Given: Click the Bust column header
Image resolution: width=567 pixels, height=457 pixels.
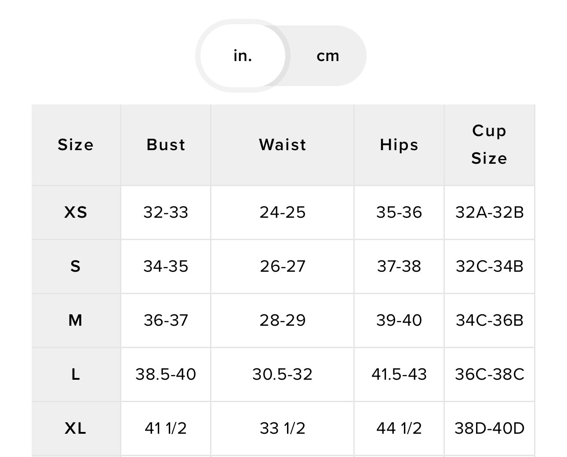Looking at the screenshot, I should 166,145.
